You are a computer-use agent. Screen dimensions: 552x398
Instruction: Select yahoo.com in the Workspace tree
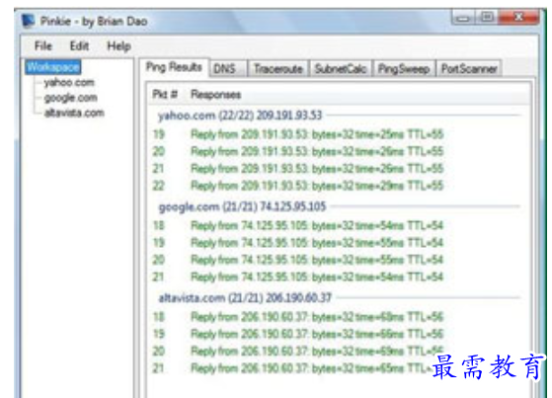point(69,82)
